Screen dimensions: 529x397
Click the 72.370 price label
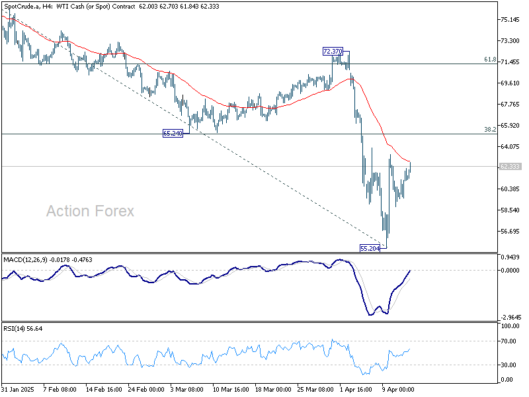click(333, 52)
